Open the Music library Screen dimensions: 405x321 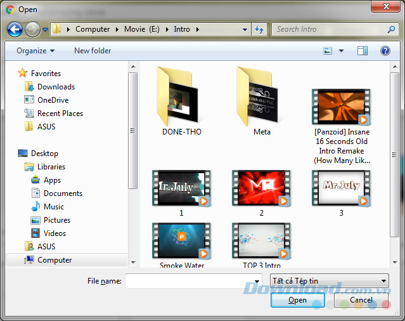53,207
